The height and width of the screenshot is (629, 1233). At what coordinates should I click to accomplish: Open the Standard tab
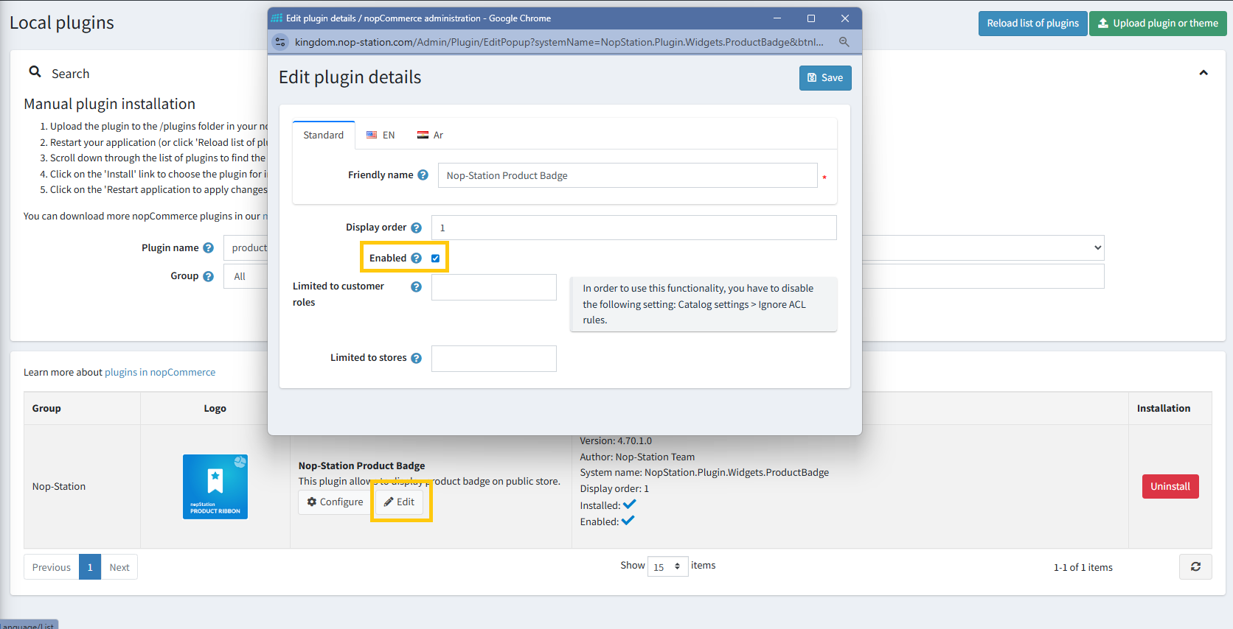coord(323,135)
